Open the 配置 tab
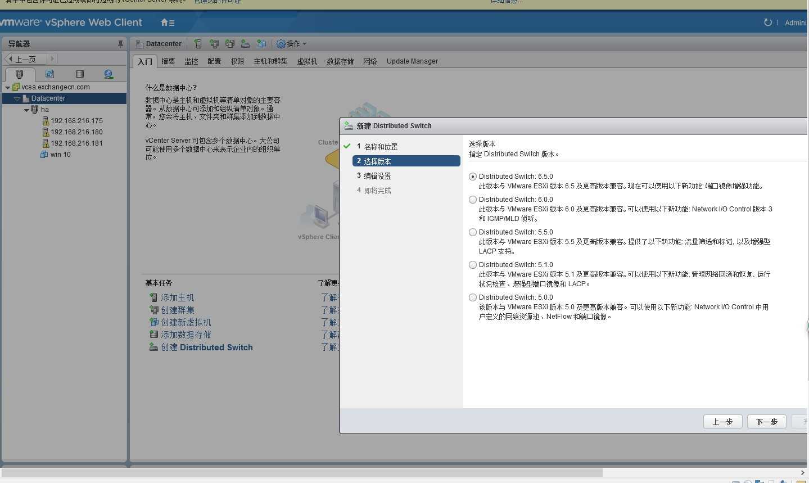 click(214, 61)
